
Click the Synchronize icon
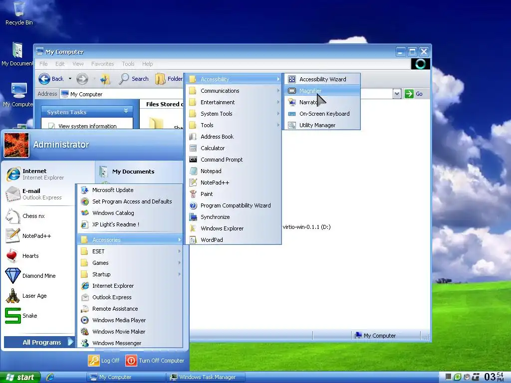coord(193,217)
